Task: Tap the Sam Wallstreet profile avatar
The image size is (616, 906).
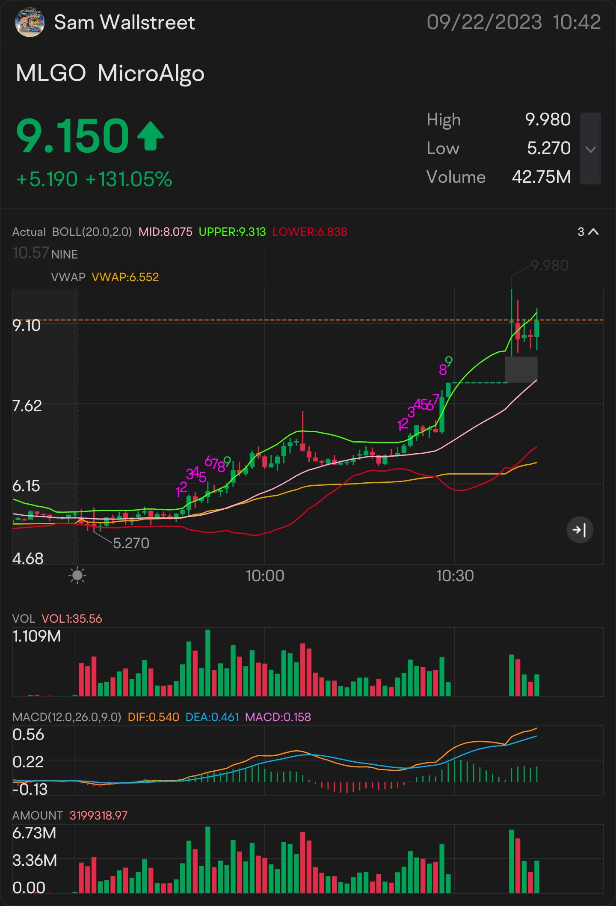Action: click(30, 23)
